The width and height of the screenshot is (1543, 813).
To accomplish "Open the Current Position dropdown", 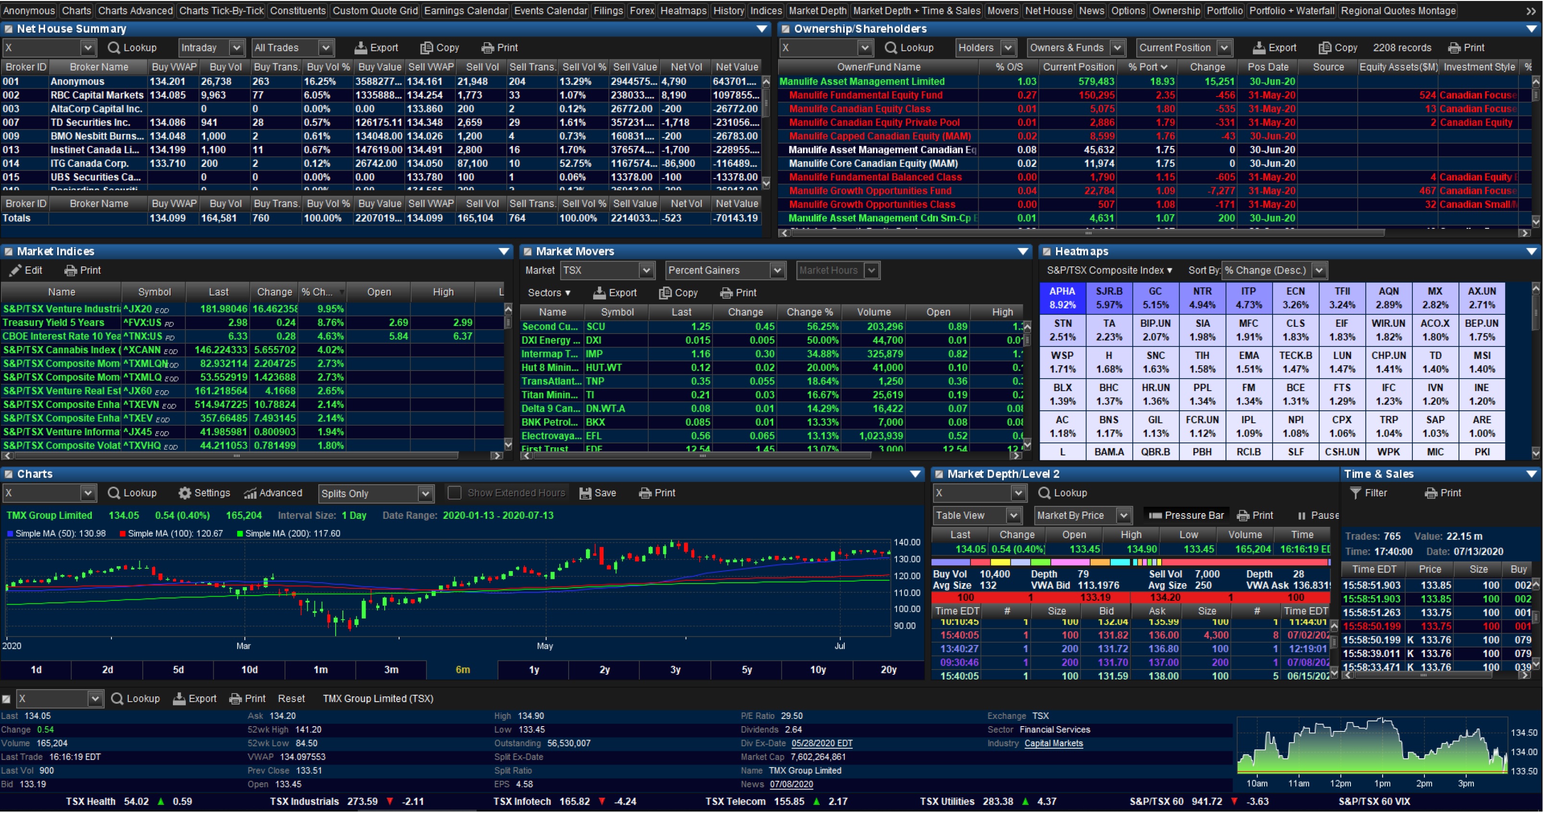I will [1184, 48].
